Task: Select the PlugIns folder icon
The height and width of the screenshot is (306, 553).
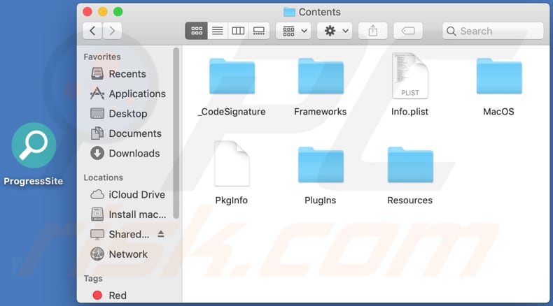Action: (321, 165)
